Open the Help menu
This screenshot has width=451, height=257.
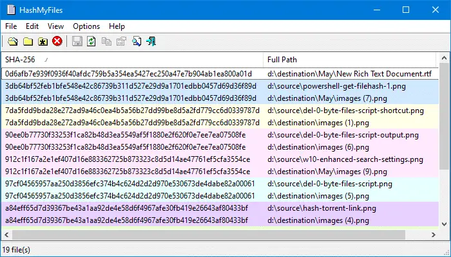[117, 26]
